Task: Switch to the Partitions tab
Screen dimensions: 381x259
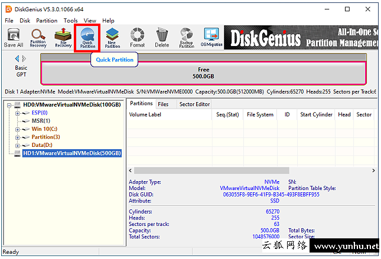Action: [141, 104]
